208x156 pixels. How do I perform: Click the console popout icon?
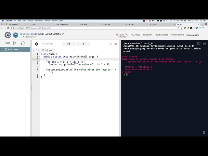click(x=199, y=43)
